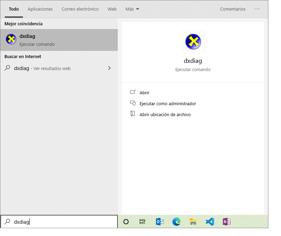Click the dxdiag title in preview pane
The height and width of the screenshot is (236, 281).
(x=193, y=61)
